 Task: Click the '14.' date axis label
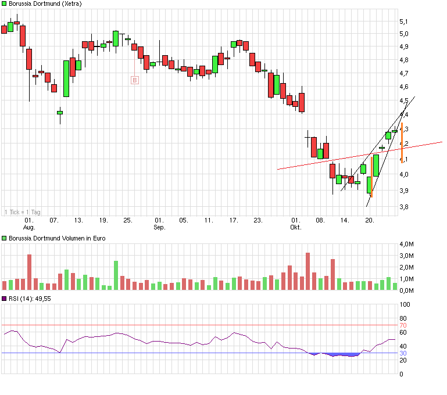click(345, 220)
